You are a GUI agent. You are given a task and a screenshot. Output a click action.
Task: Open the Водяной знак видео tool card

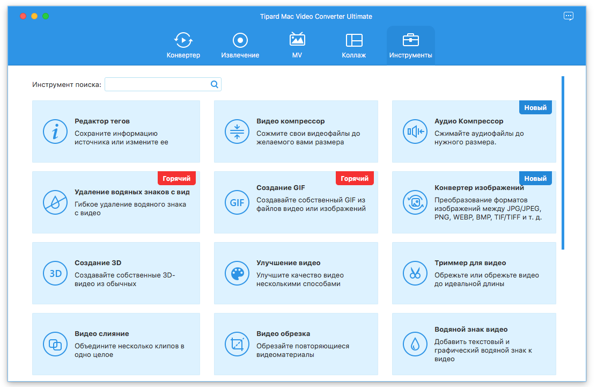pos(474,344)
